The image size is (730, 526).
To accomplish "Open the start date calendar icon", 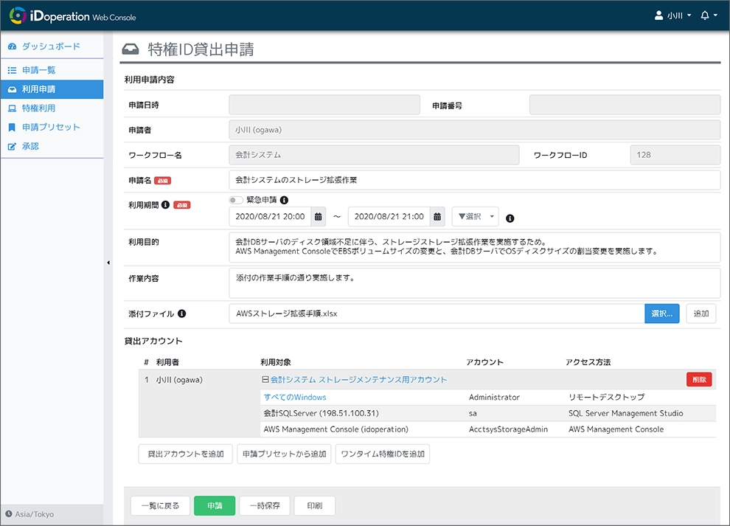I will pyautogui.click(x=319, y=216).
